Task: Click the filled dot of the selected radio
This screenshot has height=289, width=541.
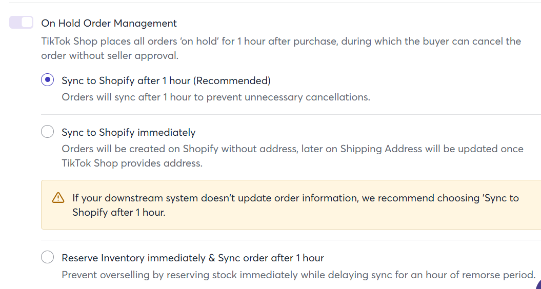Action: 47,80
